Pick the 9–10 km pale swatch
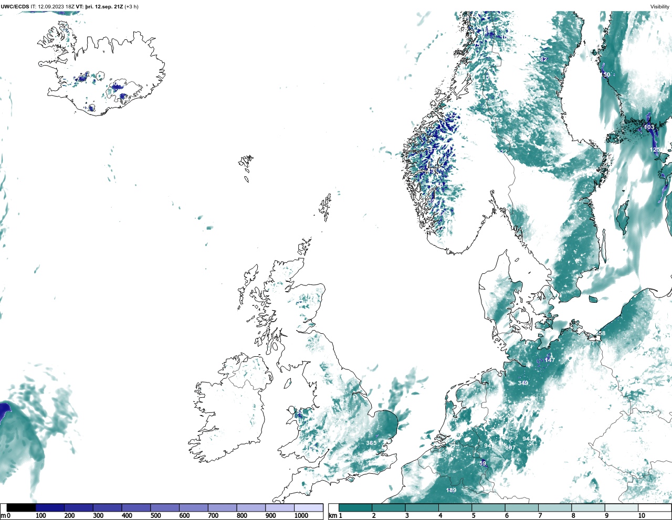672x520 pixels. click(621, 508)
